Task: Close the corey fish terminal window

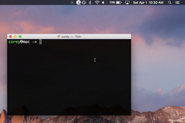Action: [x=10, y=37]
